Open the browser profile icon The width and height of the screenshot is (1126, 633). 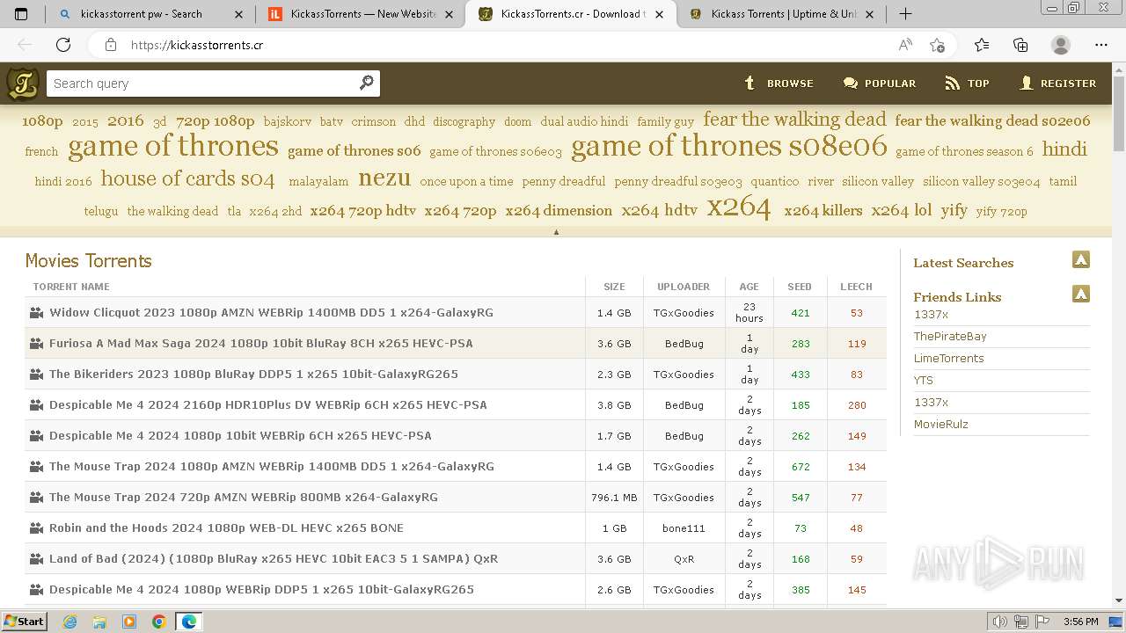(1061, 45)
